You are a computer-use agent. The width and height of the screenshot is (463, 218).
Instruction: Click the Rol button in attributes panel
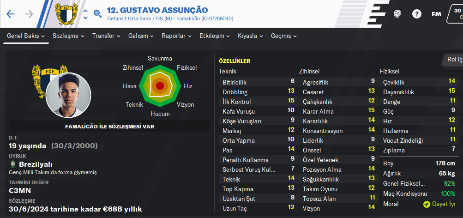[453, 60]
